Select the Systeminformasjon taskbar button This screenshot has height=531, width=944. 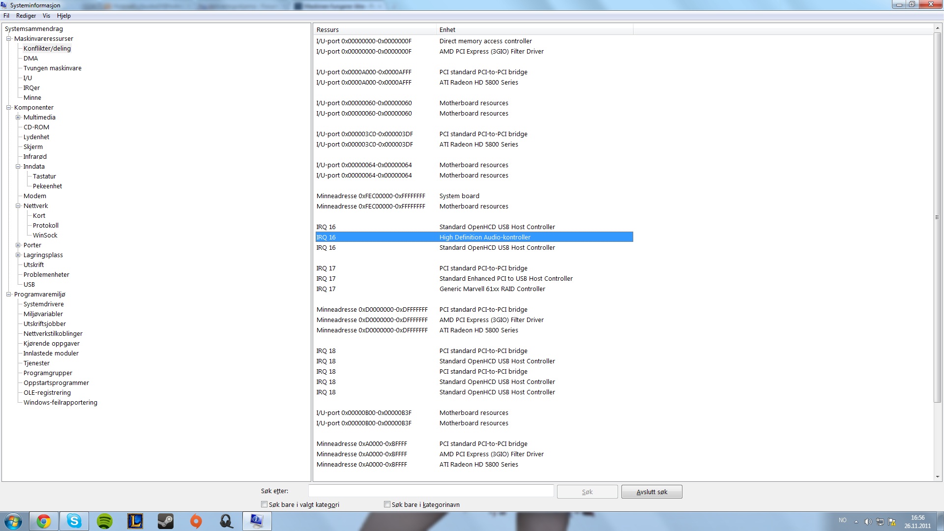click(257, 521)
